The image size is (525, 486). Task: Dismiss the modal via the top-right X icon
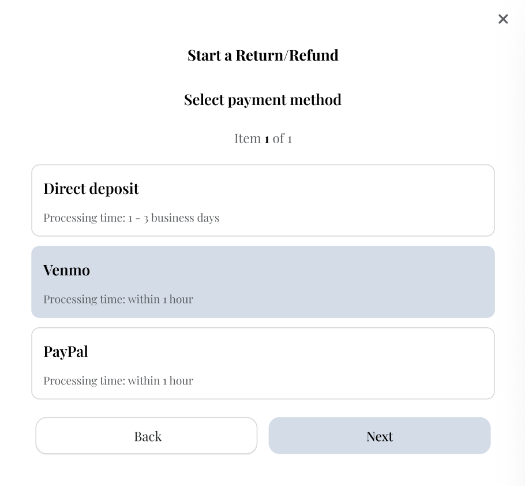click(x=503, y=19)
